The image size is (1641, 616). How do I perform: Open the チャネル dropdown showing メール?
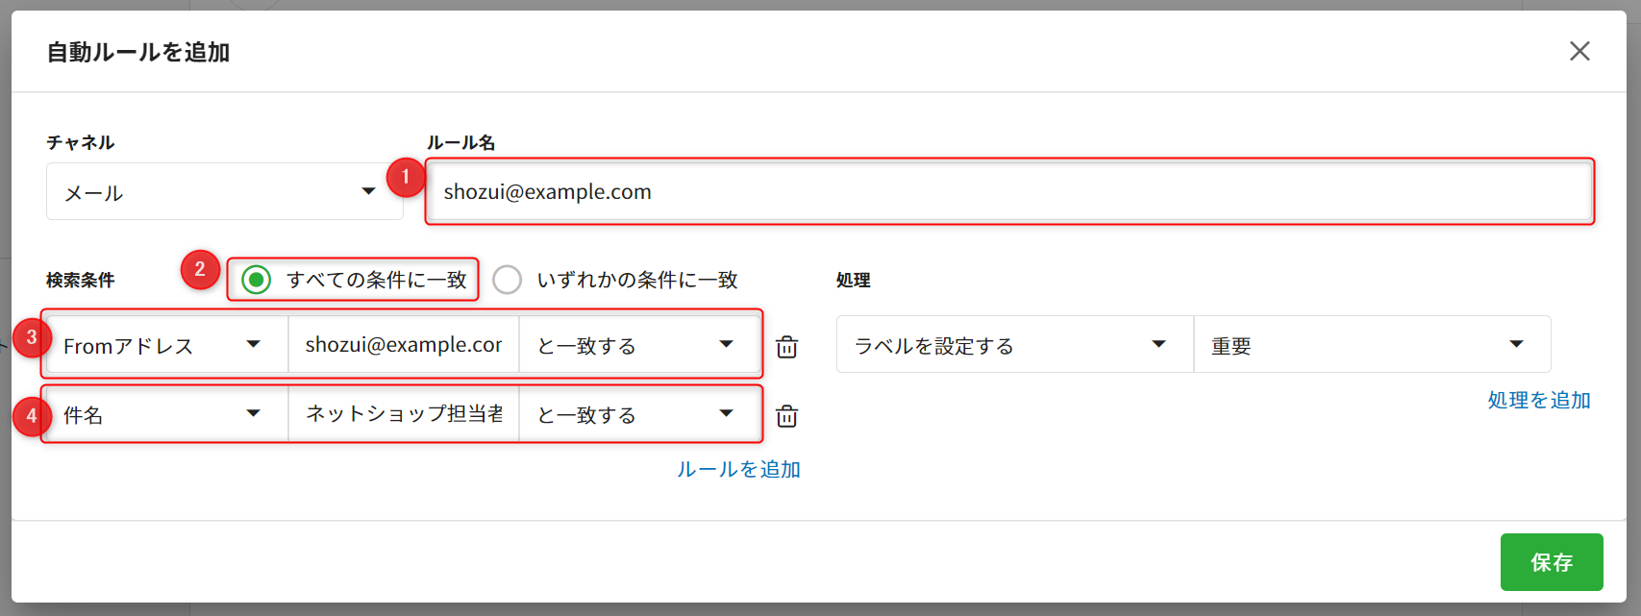[224, 192]
